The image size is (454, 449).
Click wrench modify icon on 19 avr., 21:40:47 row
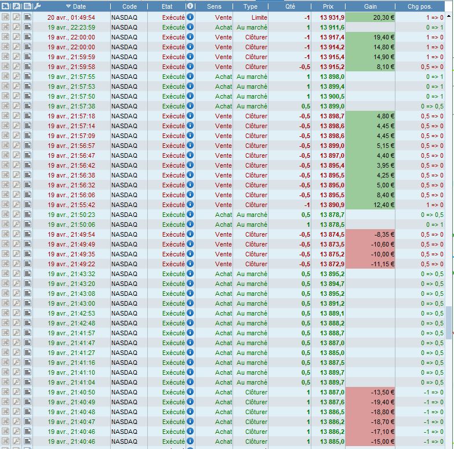click(16, 422)
